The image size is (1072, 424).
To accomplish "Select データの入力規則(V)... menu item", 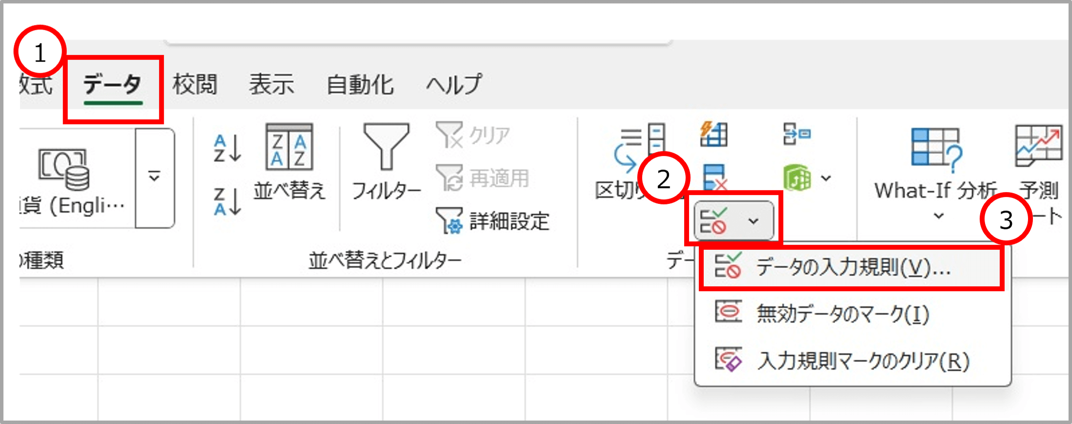I will [852, 267].
